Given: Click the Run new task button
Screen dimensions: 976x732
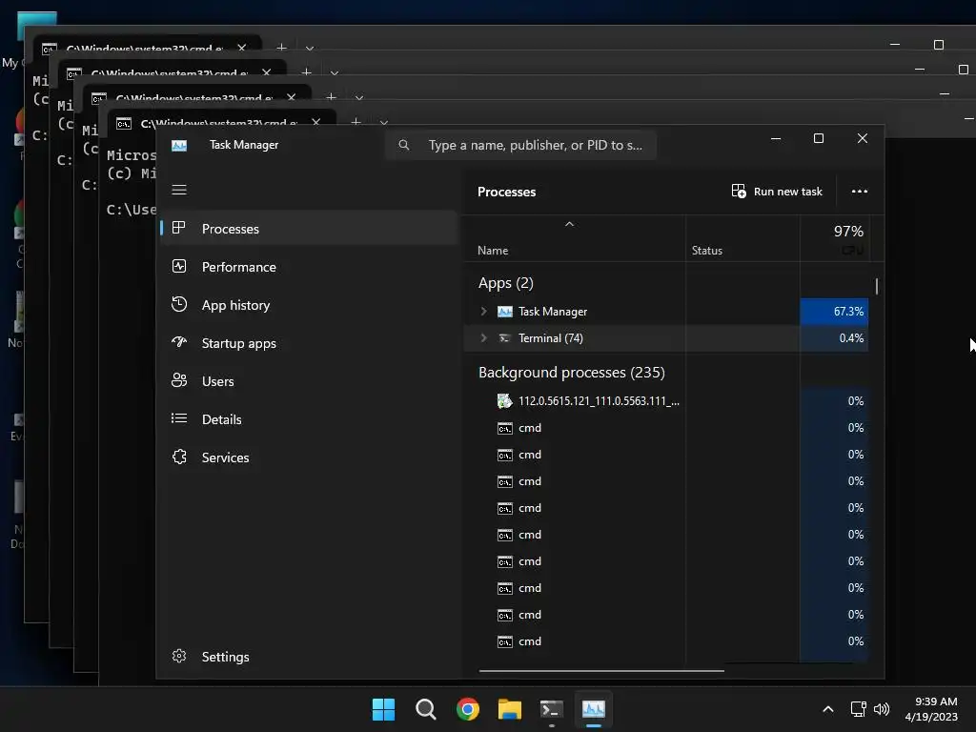Looking at the screenshot, I should click(x=777, y=191).
